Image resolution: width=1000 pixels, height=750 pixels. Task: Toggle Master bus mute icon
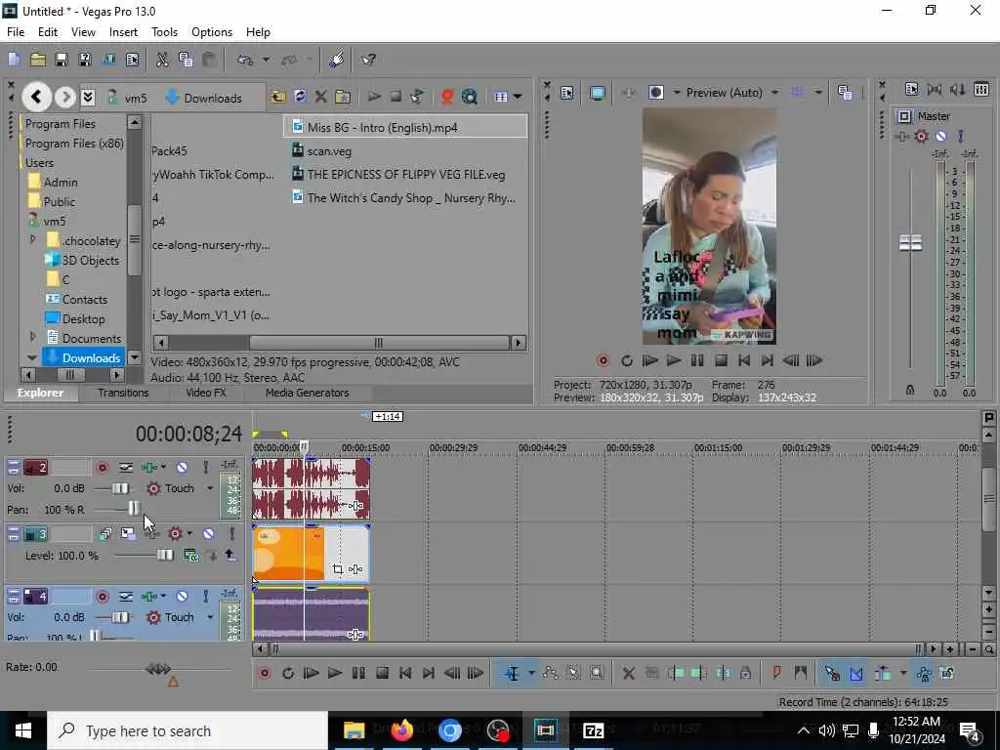click(940, 136)
